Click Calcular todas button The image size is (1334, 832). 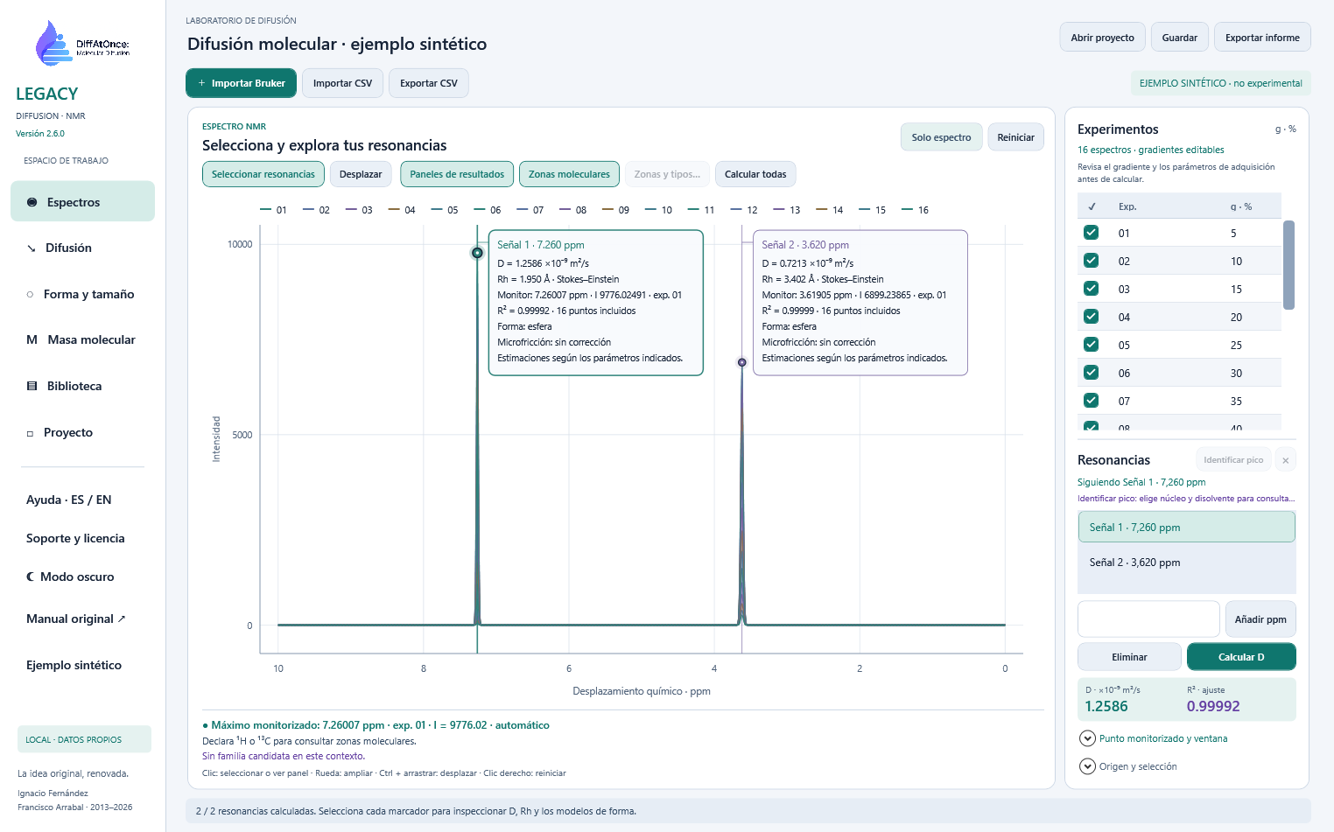[755, 174]
